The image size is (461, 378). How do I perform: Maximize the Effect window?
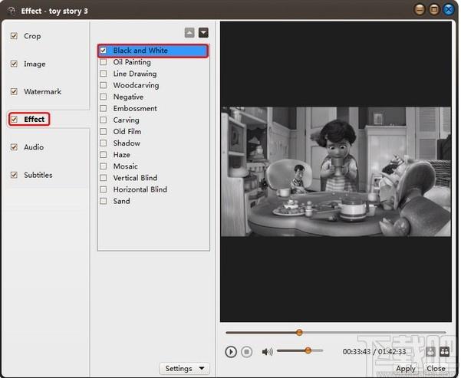tap(434, 10)
